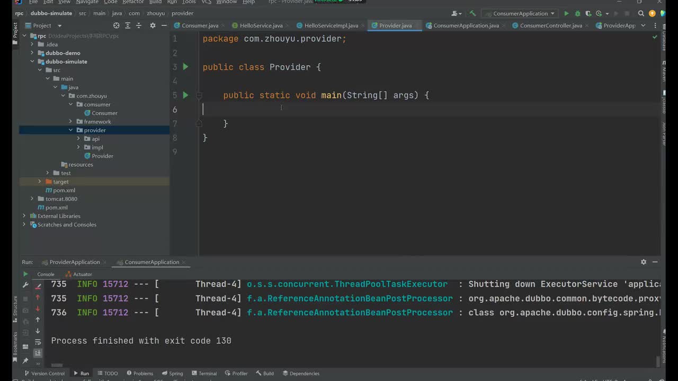678x381 pixels.
Task: Open the Refactor menu
Action: [133, 2]
